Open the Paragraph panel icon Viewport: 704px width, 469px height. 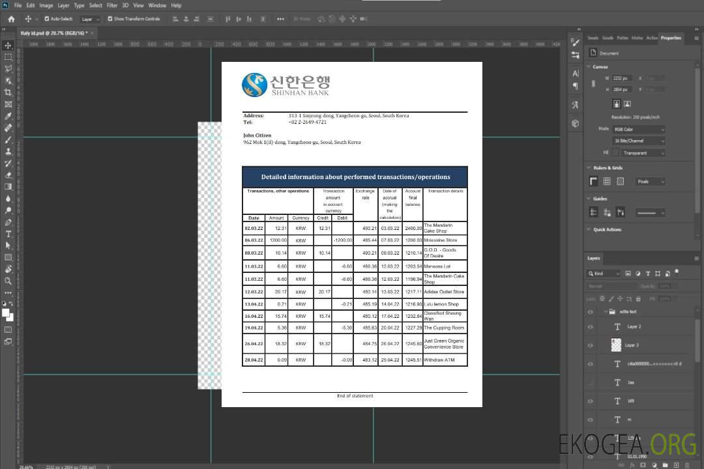coord(576,86)
